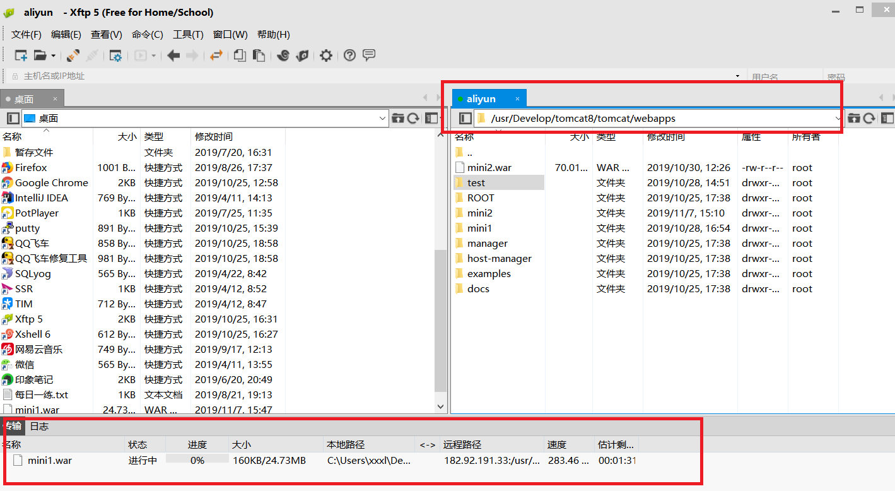Image resolution: width=895 pixels, height=491 pixels.
Task: Toggle the folder tree in the local pane
Action: click(x=13, y=118)
